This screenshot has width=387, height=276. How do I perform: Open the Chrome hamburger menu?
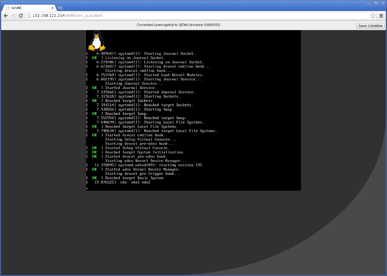point(381,16)
